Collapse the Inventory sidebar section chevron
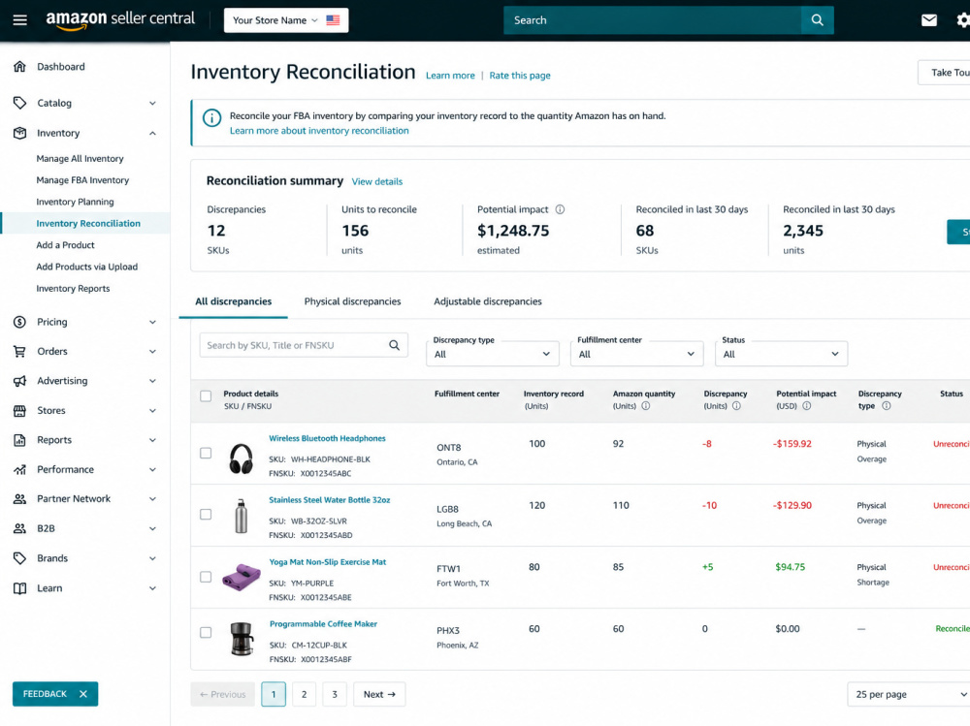This screenshot has height=726, width=970. [x=152, y=133]
